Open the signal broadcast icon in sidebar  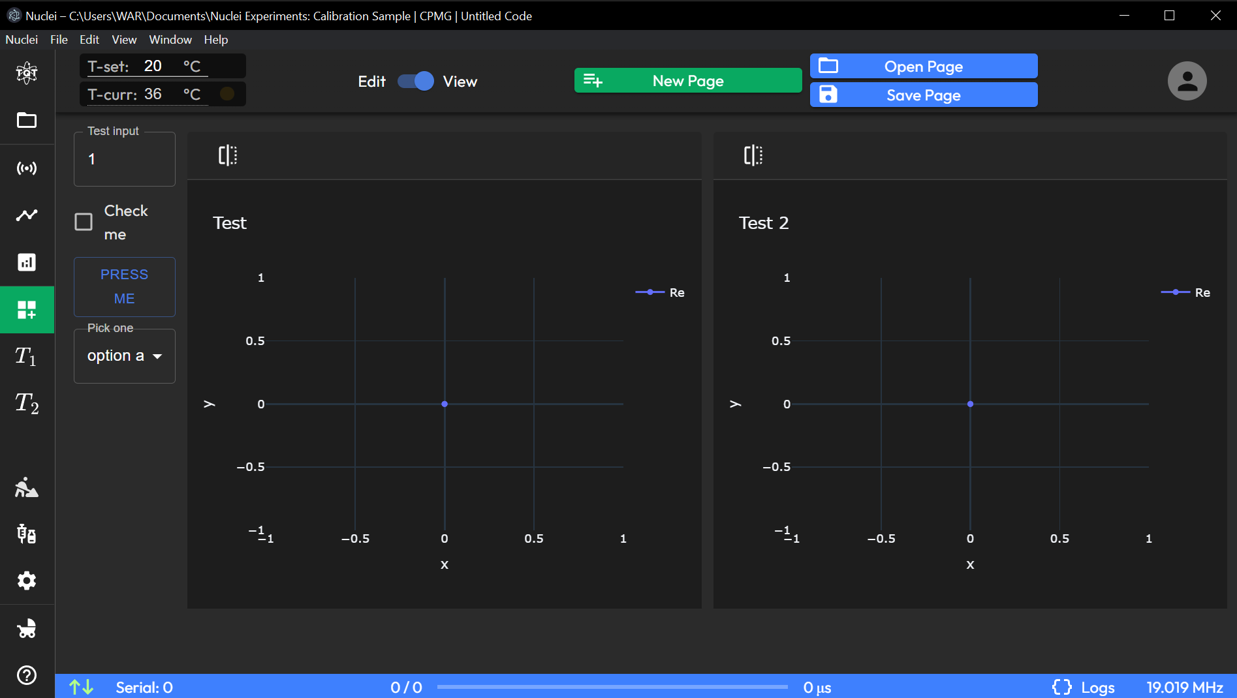pyautogui.click(x=27, y=168)
